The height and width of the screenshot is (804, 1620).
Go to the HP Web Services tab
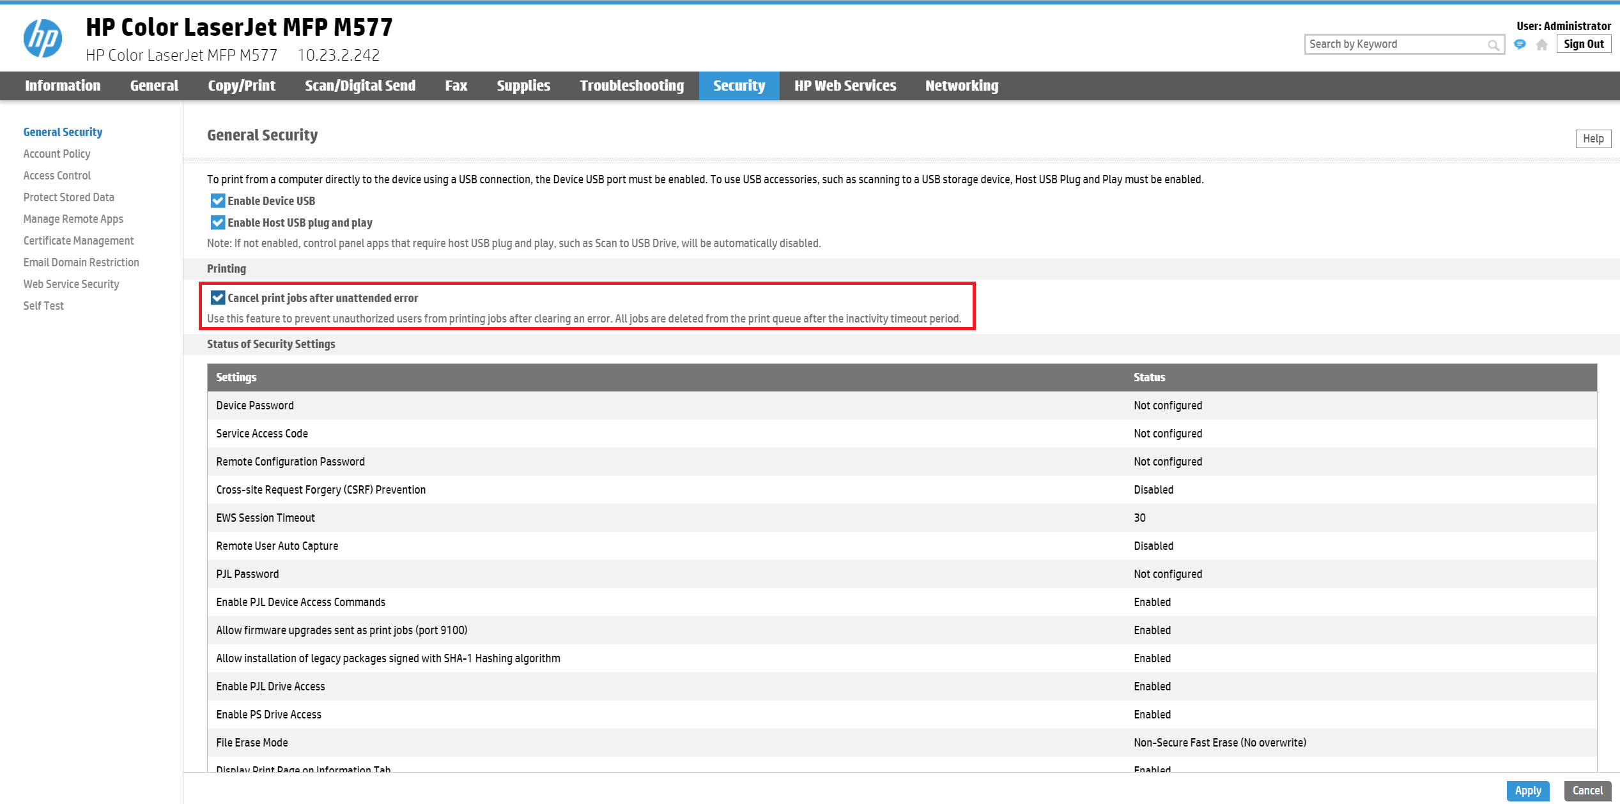(845, 86)
